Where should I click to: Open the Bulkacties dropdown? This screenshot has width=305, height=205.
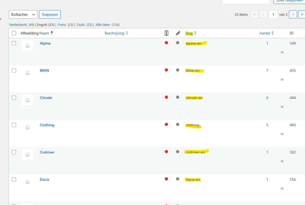23,15
